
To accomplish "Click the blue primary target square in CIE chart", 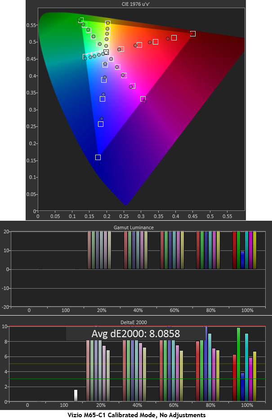I will pos(98,157).
